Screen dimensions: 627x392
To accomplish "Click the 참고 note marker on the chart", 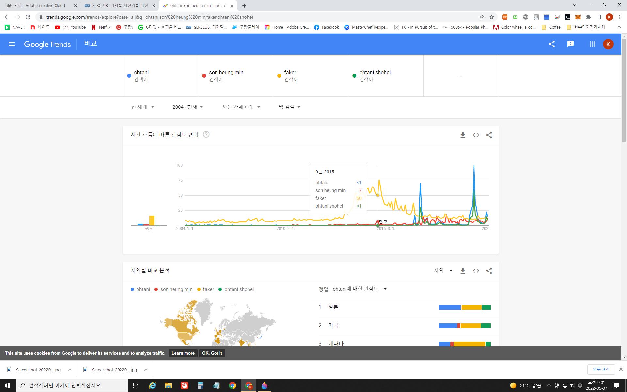I will (x=383, y=222).
